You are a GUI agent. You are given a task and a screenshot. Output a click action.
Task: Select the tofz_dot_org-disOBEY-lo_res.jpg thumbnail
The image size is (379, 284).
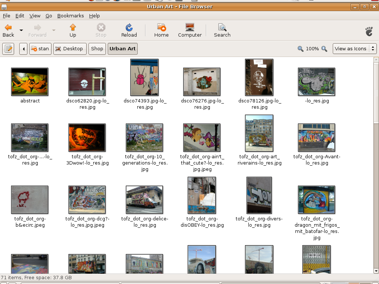coord(202,195)
